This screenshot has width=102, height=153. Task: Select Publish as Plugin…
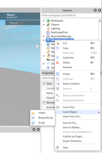tap(78, 137)
